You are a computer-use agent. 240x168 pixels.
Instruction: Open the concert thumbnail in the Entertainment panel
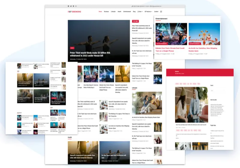point(171,34)
